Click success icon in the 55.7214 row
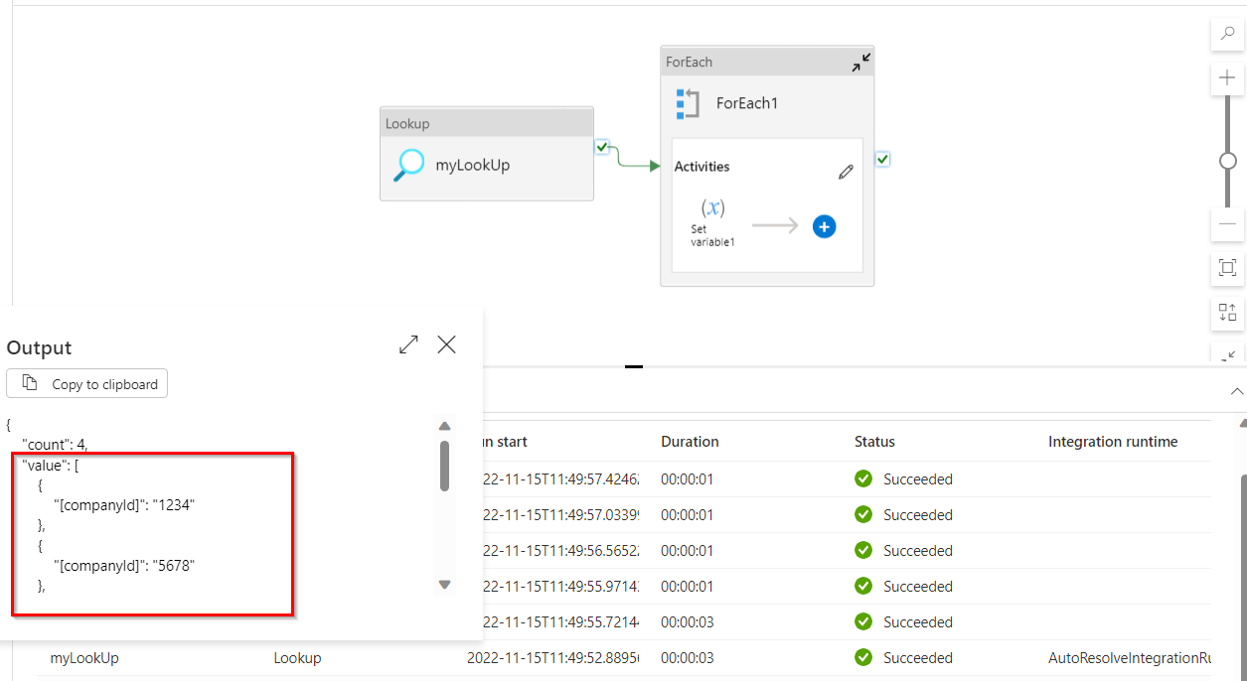 point(863,621)
